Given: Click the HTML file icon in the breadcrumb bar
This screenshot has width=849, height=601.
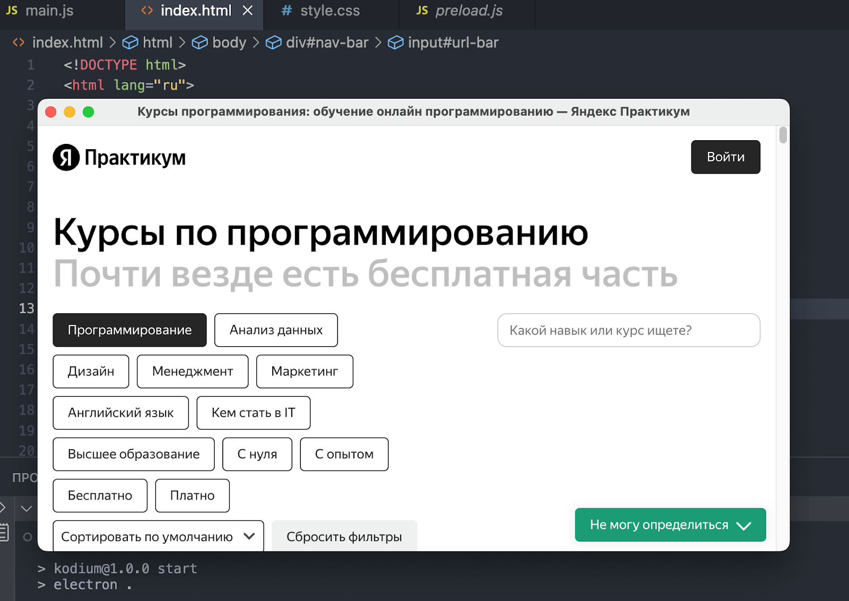Looking at the screenshot, I should point(18,42).
